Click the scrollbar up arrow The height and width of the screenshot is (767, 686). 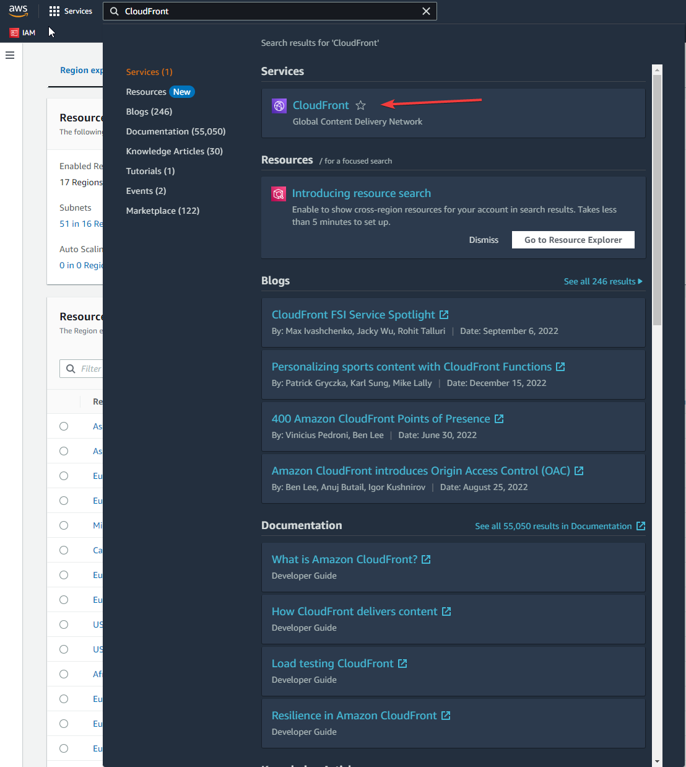(657, 69)
